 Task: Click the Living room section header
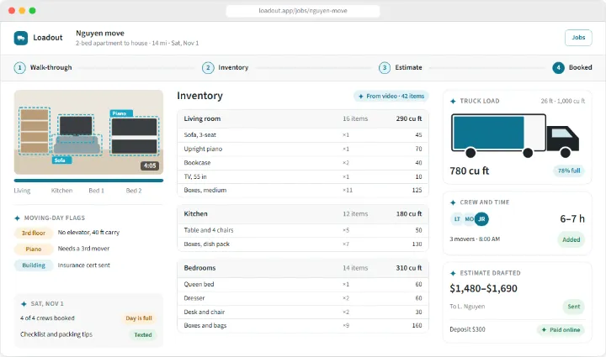303,118
